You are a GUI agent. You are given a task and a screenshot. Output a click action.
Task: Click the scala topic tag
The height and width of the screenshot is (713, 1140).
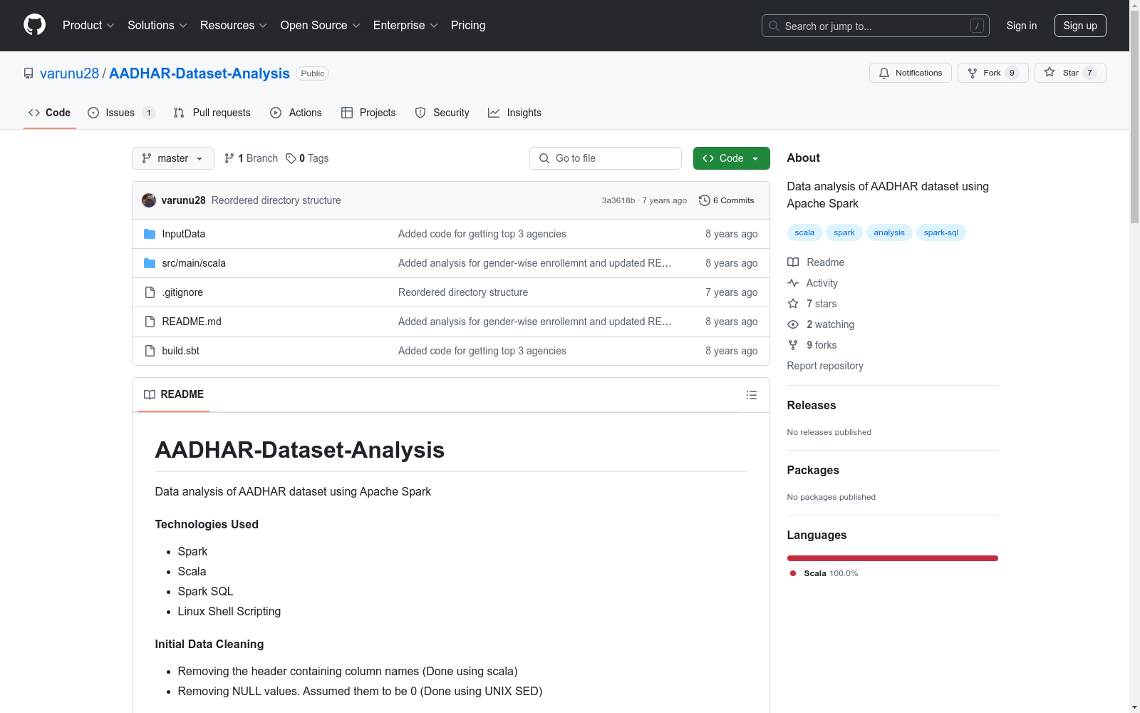click(804, 232)
